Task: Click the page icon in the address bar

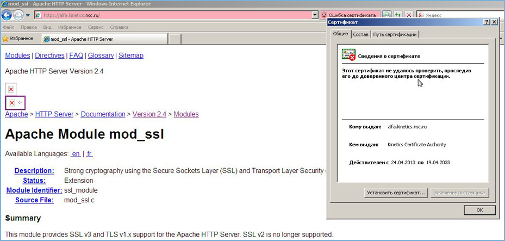Action: 39,15
